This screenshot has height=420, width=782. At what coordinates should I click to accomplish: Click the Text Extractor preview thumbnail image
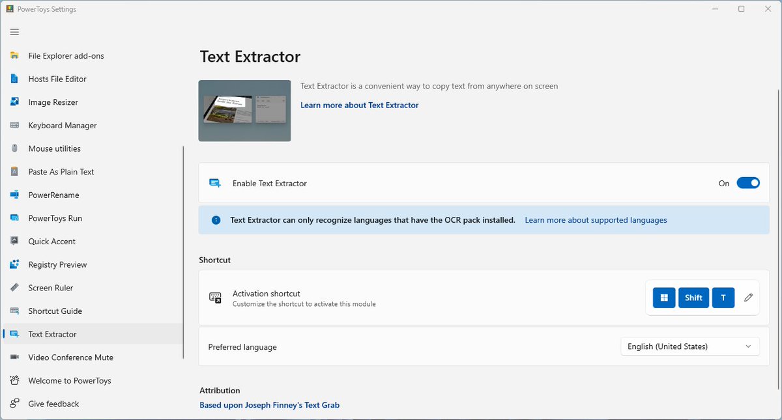(244, 111)
